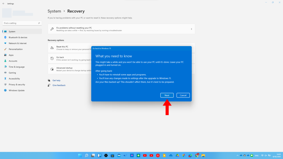
Task: Click the Settings gear taskbar icon
Action: coord(106,155)
